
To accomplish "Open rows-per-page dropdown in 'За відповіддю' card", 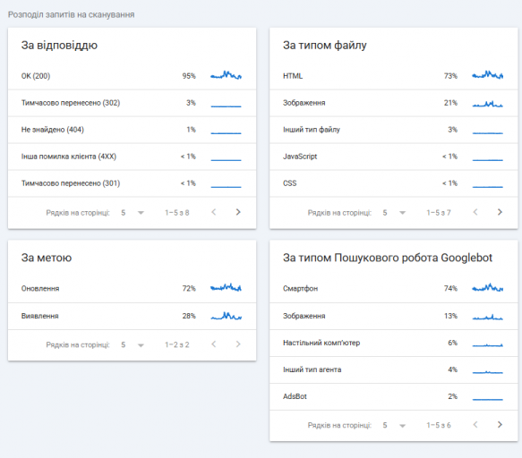I will click(133, 213).
